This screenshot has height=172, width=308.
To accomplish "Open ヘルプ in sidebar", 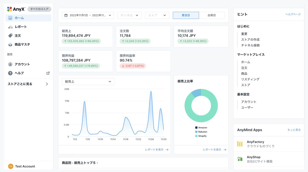I will 28,73.
